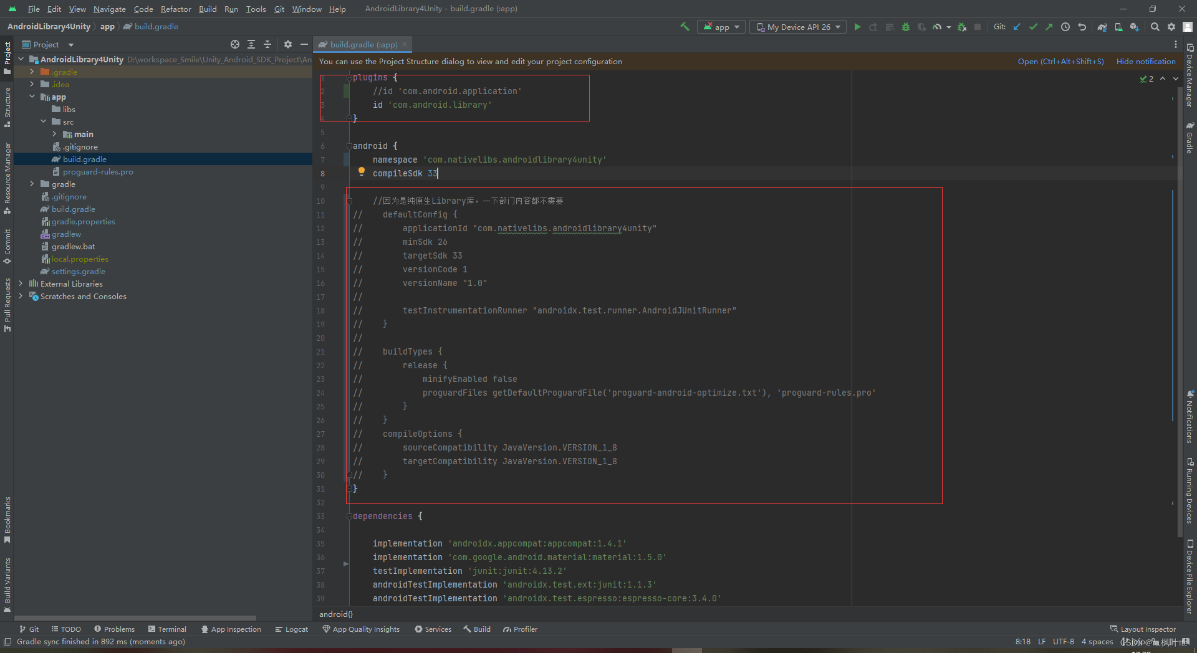This screenshot has width=1197, height=653.
Task: Collapse the src folder in the Project tree
Action: [43, 122]
